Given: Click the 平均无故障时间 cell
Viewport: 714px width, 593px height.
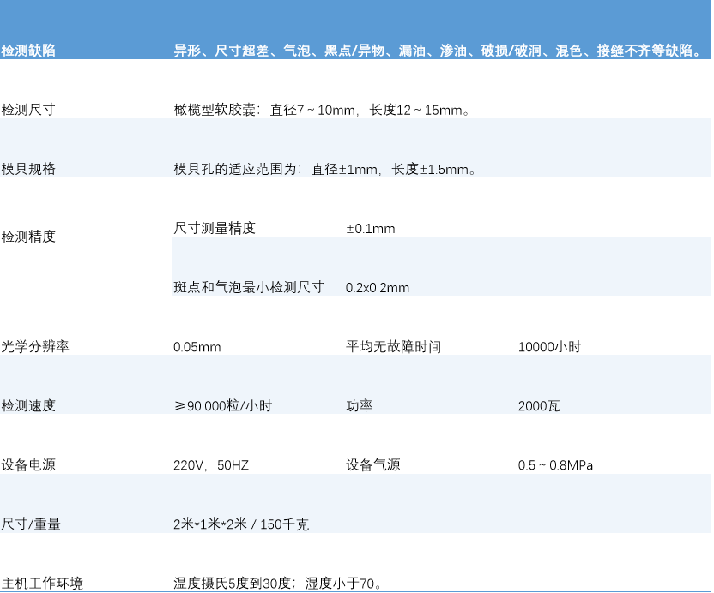Looking at the screenshot, I should pos(385,347).
